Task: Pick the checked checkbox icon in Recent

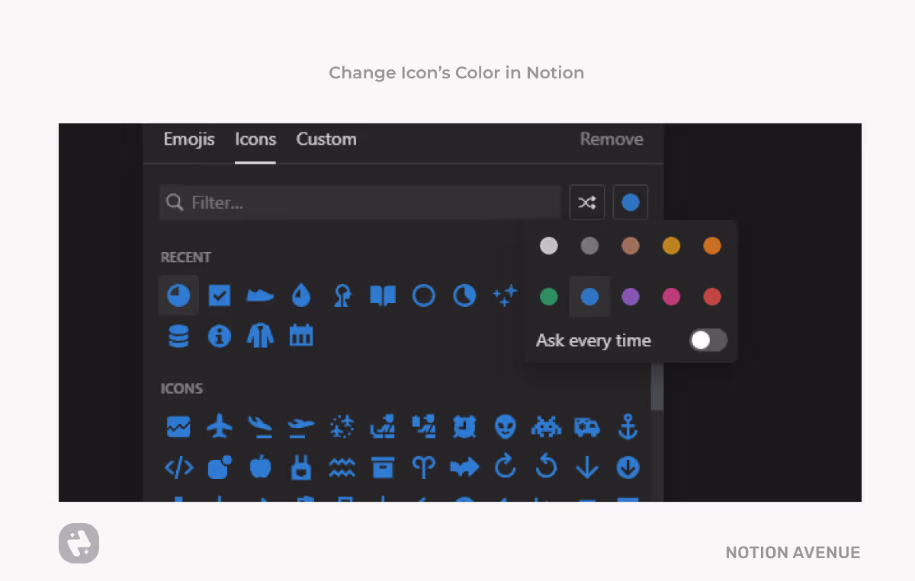Action: 220,295
